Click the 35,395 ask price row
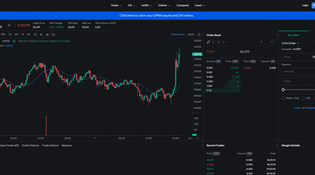This screenshot has width=315, height=175. [259, 68]
